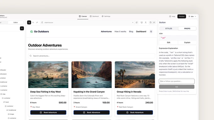The image size is (214, 120).
Task: Click Explain under the size expression
Action: (187, 42)
